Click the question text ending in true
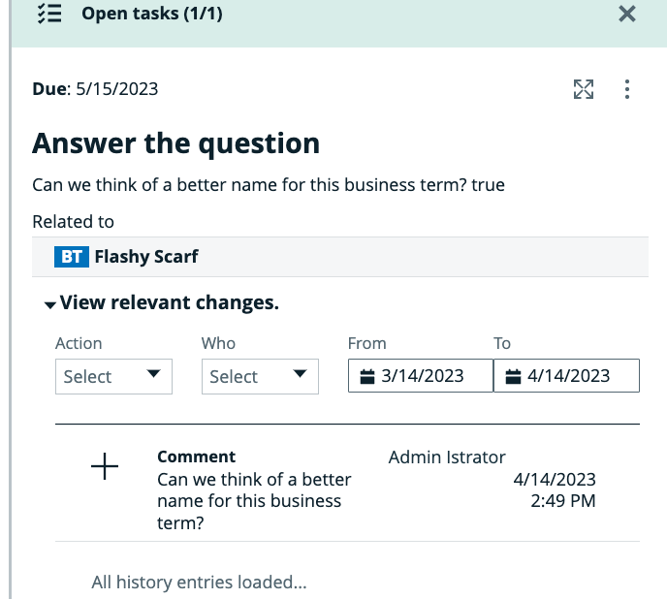 pos(269,185)
